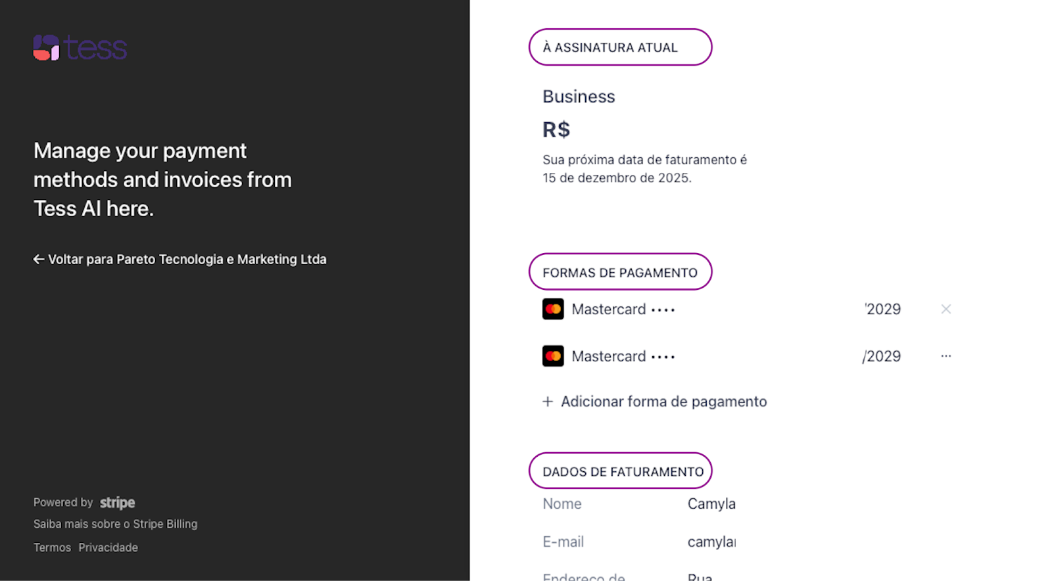Click the back arrow icon

pos(39,260)
